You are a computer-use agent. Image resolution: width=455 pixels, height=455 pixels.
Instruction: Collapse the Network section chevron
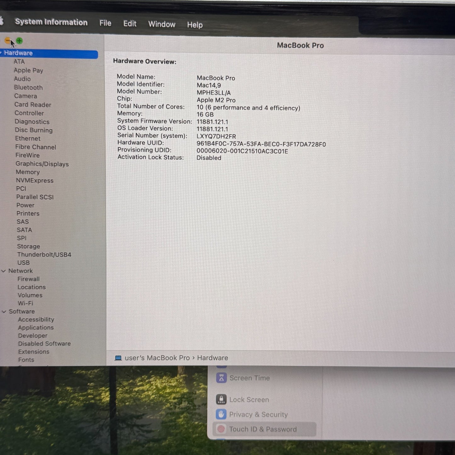[4, 271]
